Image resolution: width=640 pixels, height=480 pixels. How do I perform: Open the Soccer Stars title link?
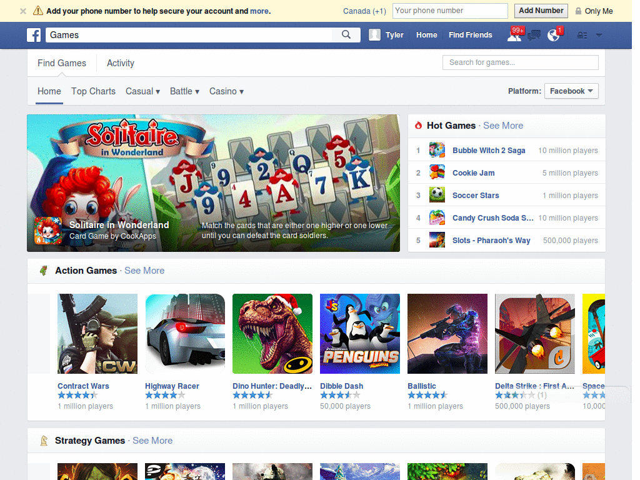click(476, 196)
